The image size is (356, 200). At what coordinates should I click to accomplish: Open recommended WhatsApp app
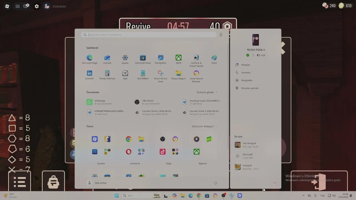pyautogui.click(x=100, y=102)
